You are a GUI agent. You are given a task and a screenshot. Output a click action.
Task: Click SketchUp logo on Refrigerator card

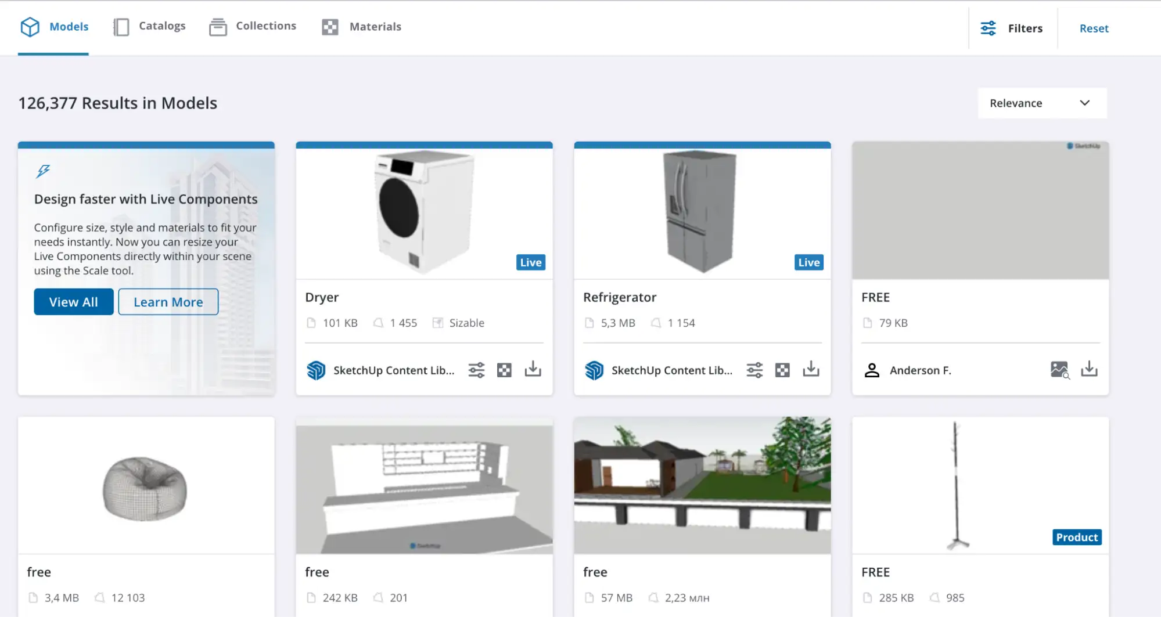(x=594, y=370)
